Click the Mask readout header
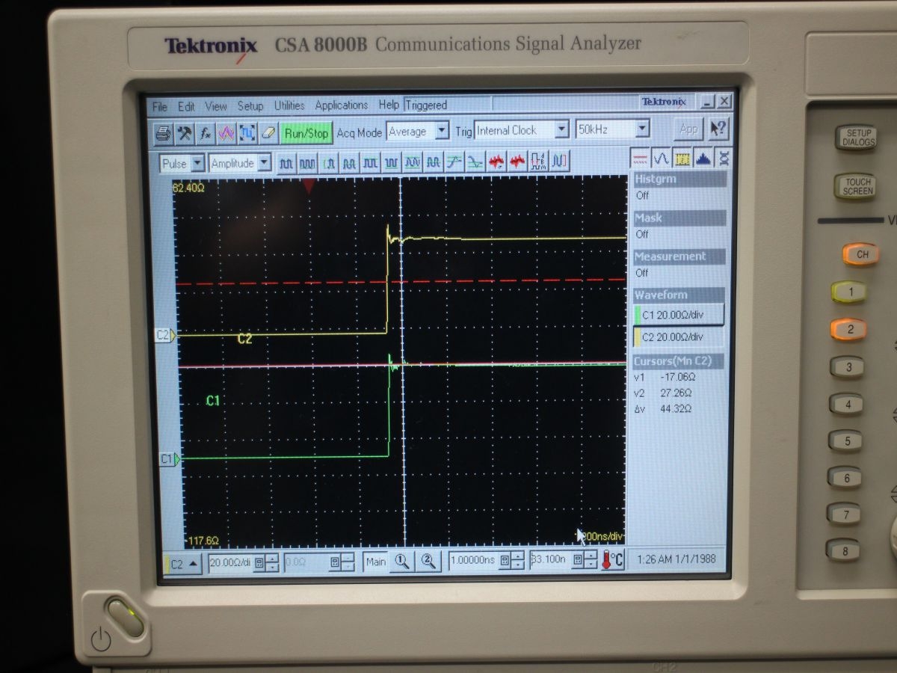Viewport: 897px width, 673px height. [x=679, y=218]
